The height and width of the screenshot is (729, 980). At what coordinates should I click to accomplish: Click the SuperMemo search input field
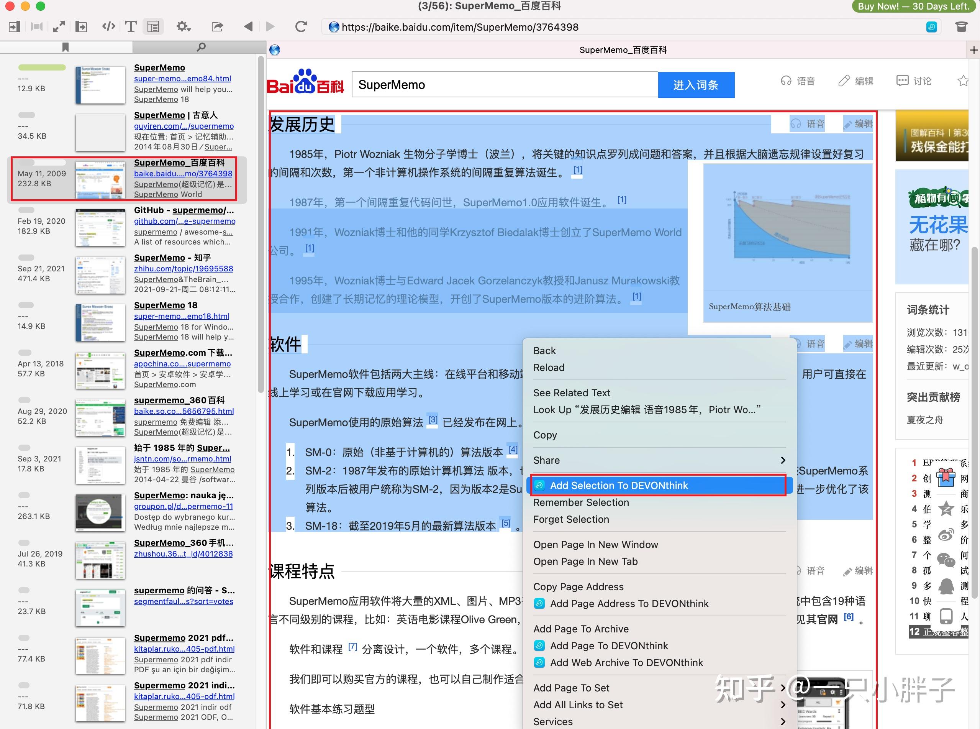pos(503,84)
